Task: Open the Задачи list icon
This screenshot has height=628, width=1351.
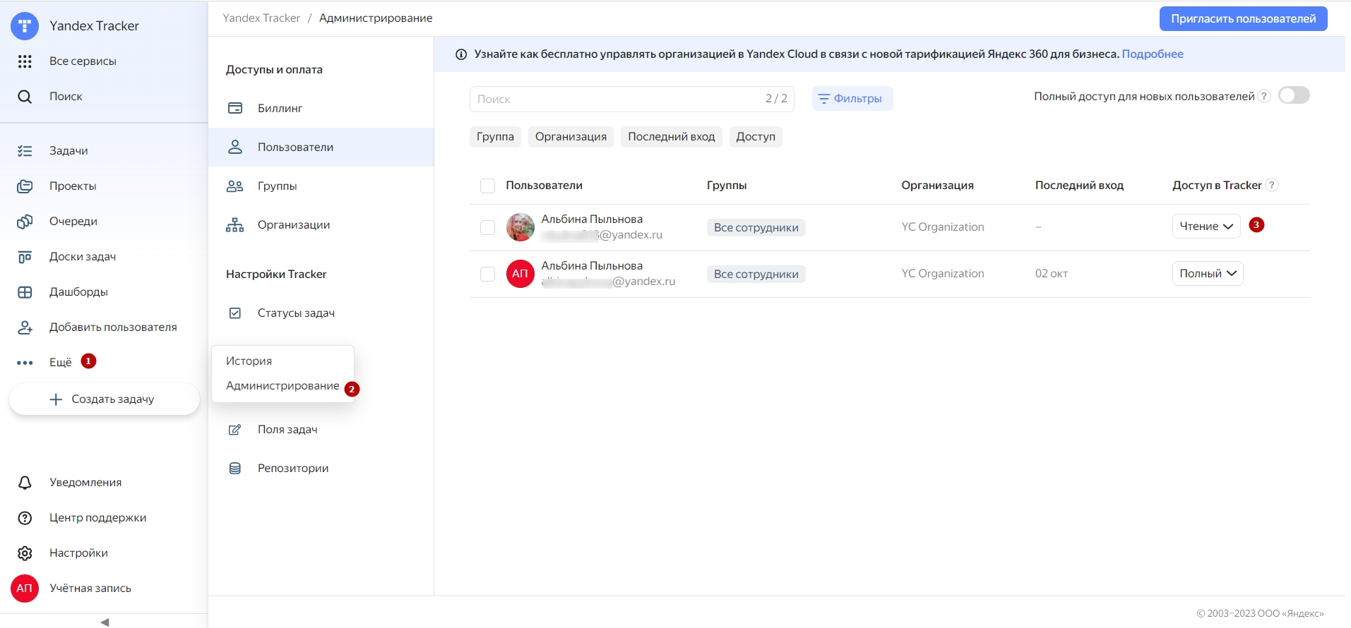Action: tap(25, 150)
